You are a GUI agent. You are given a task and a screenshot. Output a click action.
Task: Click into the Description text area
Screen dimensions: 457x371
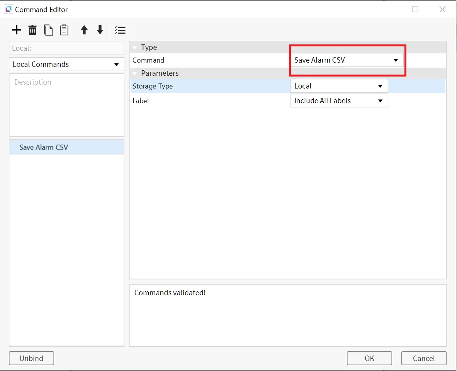tap(66, 105)
